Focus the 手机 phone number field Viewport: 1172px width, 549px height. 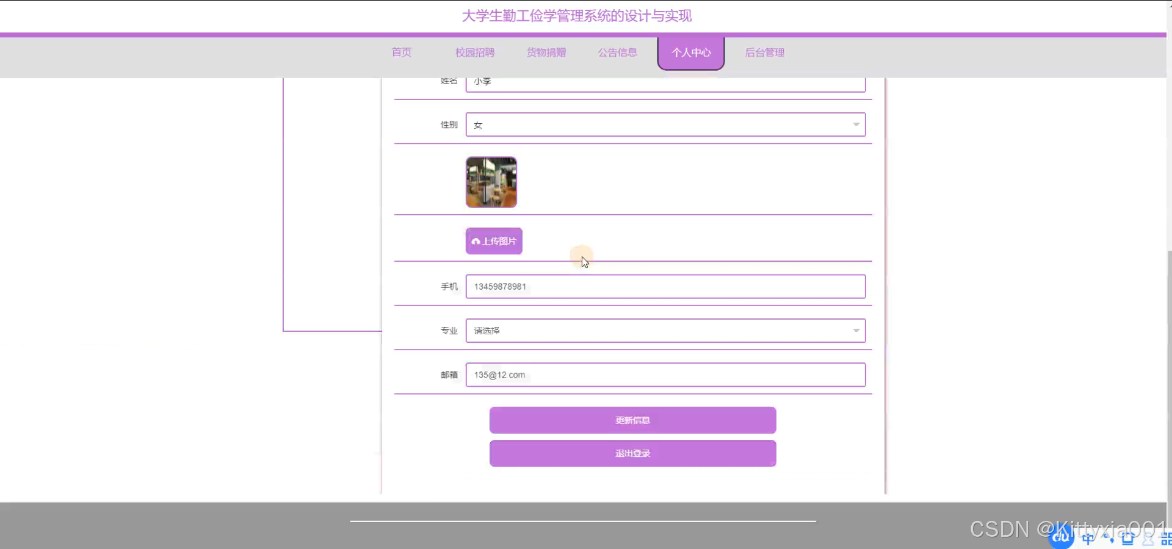665,287
